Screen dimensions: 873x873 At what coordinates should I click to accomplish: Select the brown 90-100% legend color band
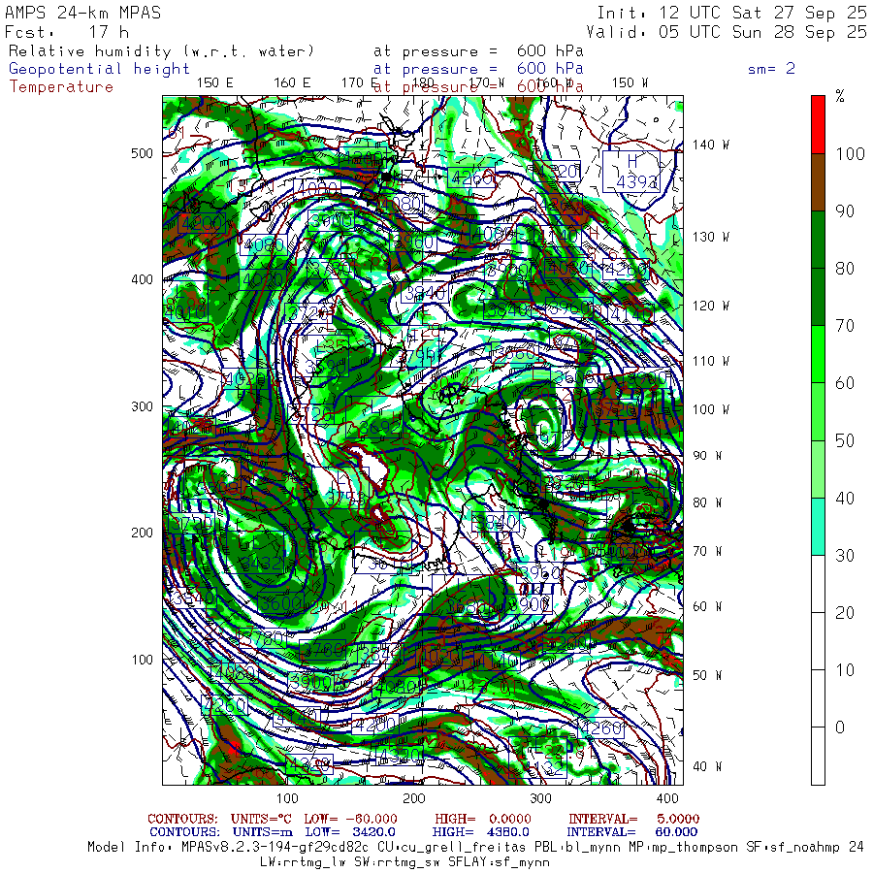818,182
